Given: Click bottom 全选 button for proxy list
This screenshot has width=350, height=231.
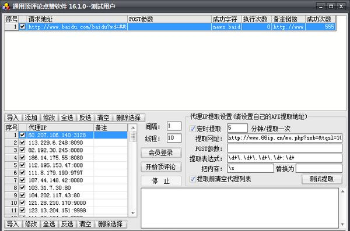Looking at the screenshot, I should (x=49, y=224).
